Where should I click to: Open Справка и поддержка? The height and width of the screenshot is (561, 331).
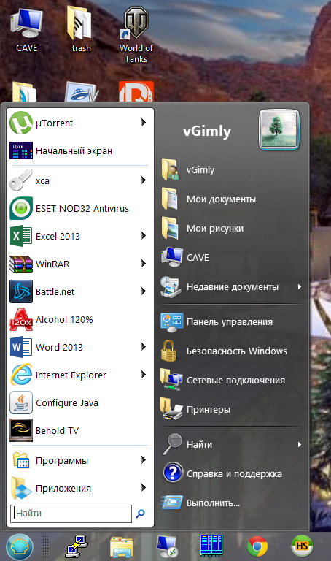pos(232,473)
